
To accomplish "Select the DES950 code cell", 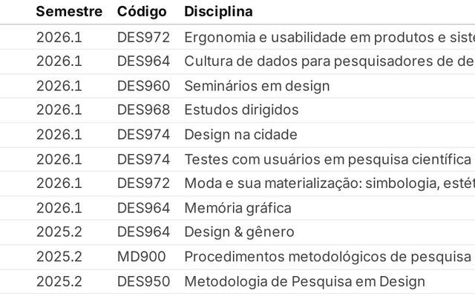I will tap(143, 281).
